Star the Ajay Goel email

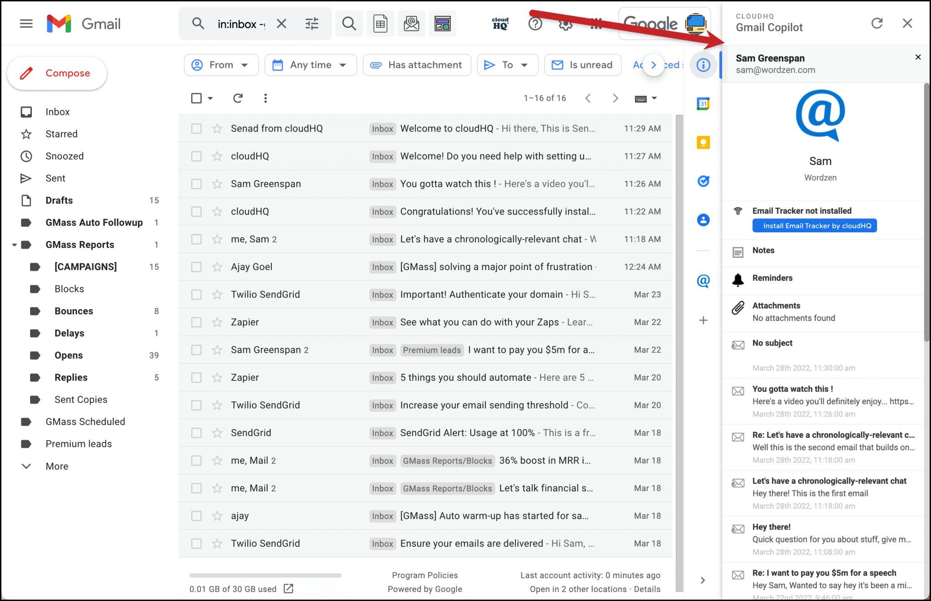pyautogui.click(x=217, y=267)
